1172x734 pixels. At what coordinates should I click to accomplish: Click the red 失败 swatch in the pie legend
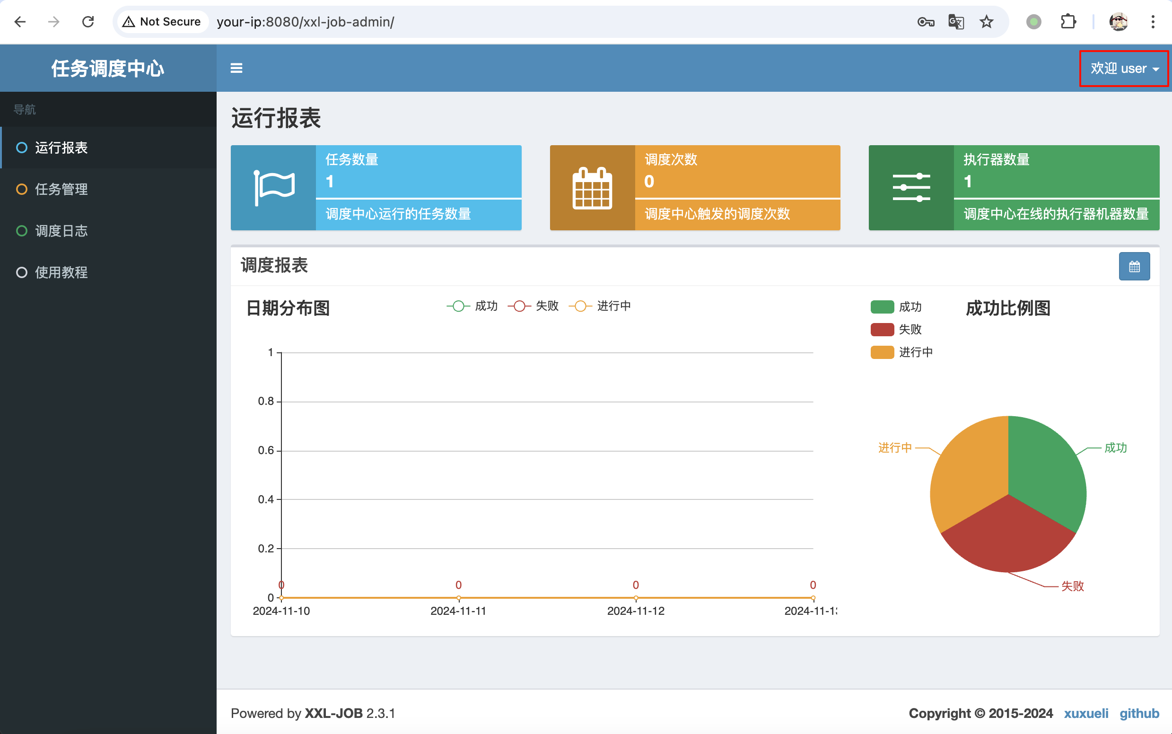[x=882, y=330]
